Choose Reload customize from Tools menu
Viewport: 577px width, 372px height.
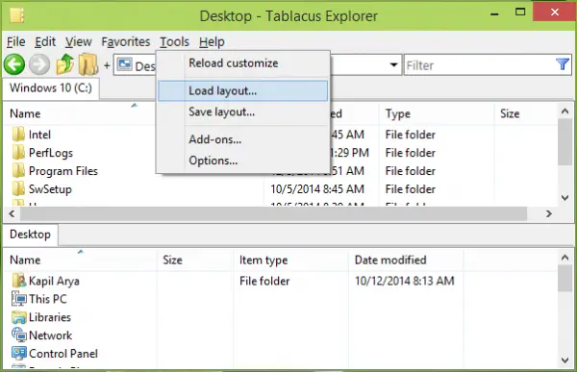[x=243, y=63]
